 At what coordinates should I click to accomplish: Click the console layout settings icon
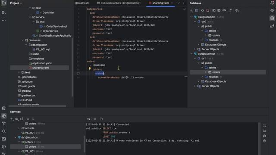pyautogui.click(x=101, y=119)
